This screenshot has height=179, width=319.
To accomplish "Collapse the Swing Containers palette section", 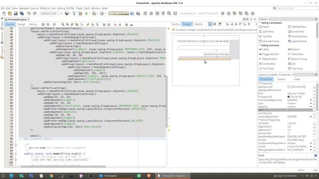I will pos(260,23).
